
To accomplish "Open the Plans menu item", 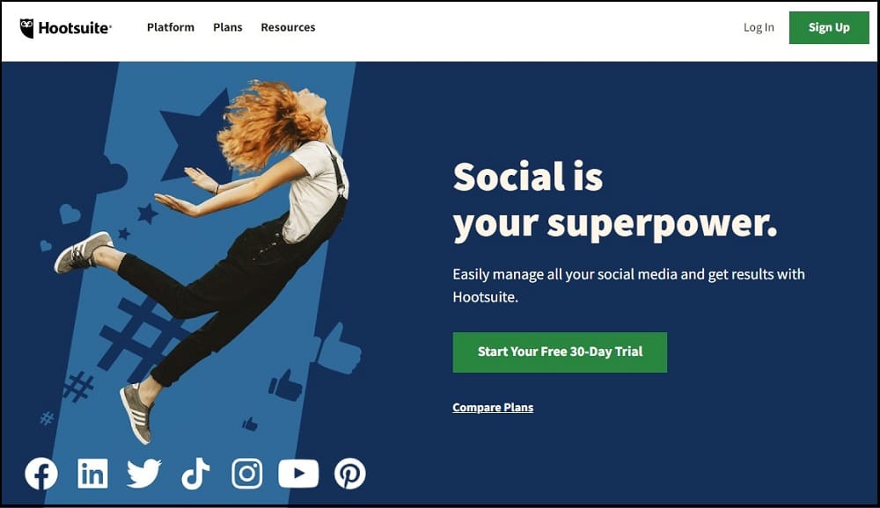I will [228, 27].
